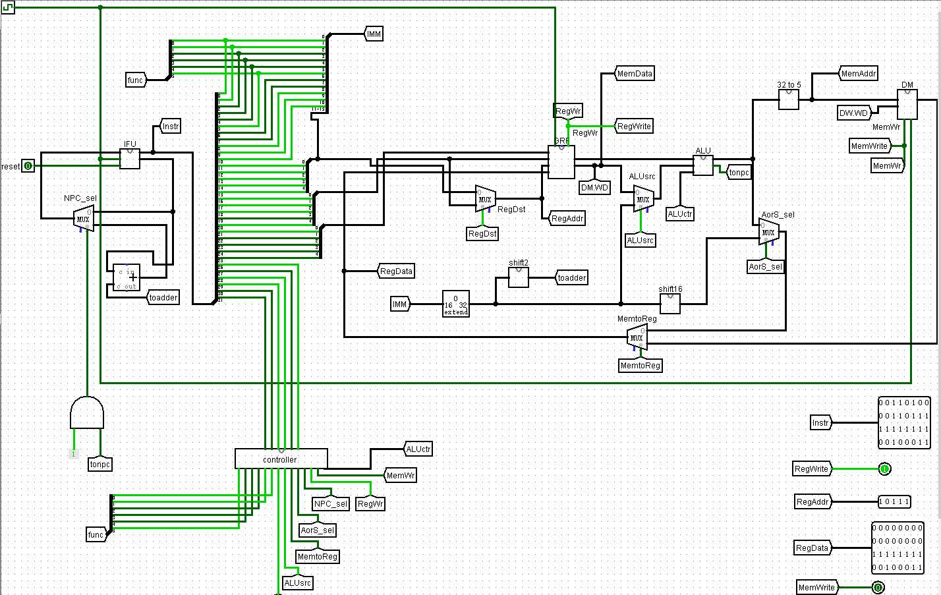Select the GRF register file block
941x595 pixels.
[561, 162]
